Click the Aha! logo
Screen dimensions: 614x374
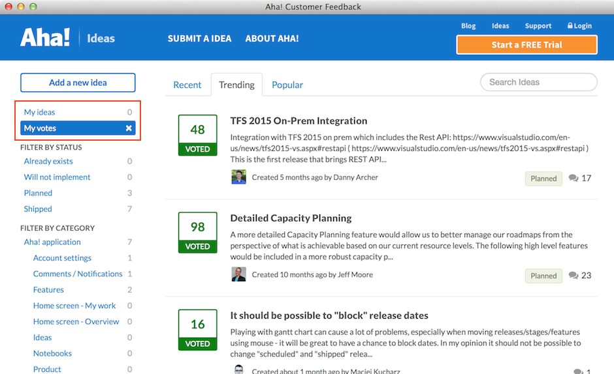tap(45, 37)
